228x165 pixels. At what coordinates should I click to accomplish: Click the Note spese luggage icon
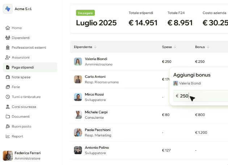(8, 77)
